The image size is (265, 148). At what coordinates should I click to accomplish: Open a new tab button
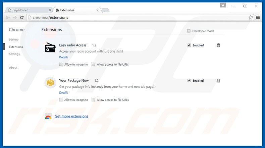tap(105, 10)
